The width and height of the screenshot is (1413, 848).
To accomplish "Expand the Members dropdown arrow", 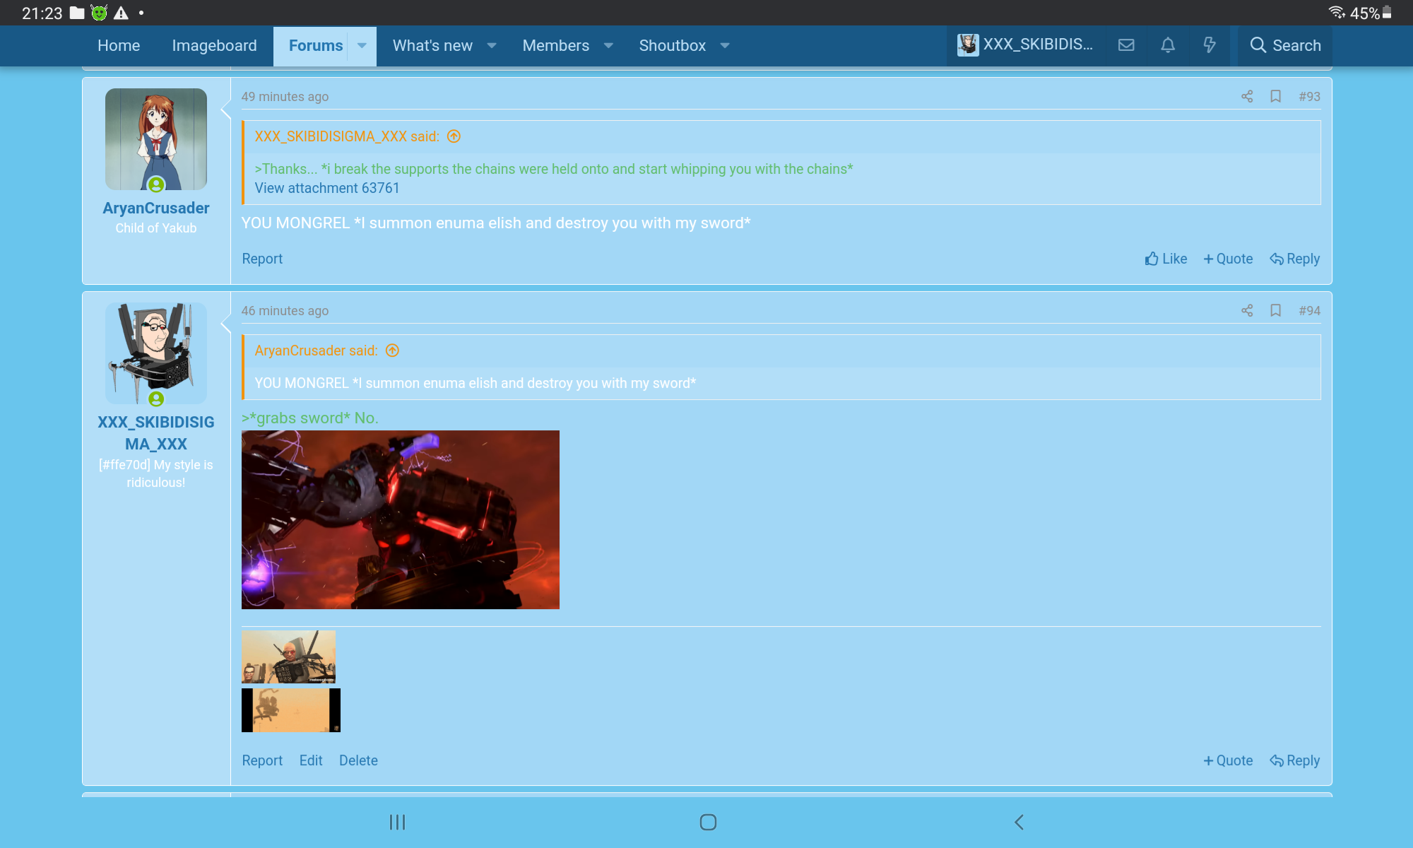I will pos(608,46).
